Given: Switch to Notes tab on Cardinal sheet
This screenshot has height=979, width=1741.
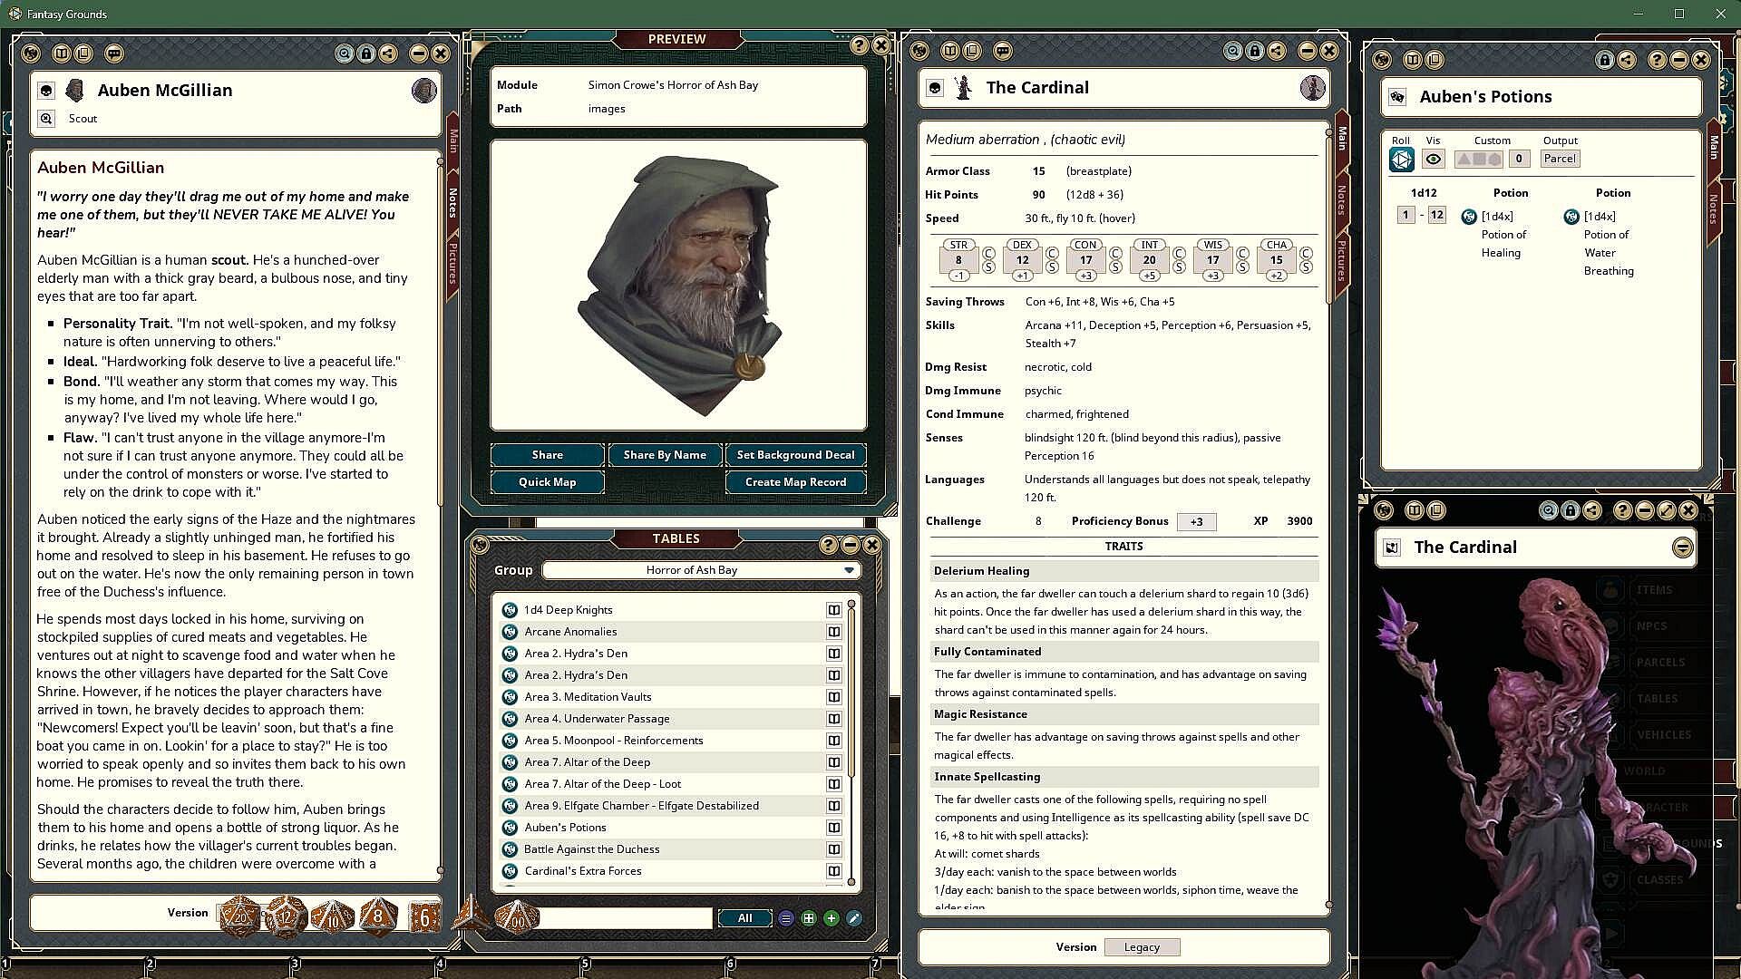Looking at the screenshot, I should [1341, 199].
